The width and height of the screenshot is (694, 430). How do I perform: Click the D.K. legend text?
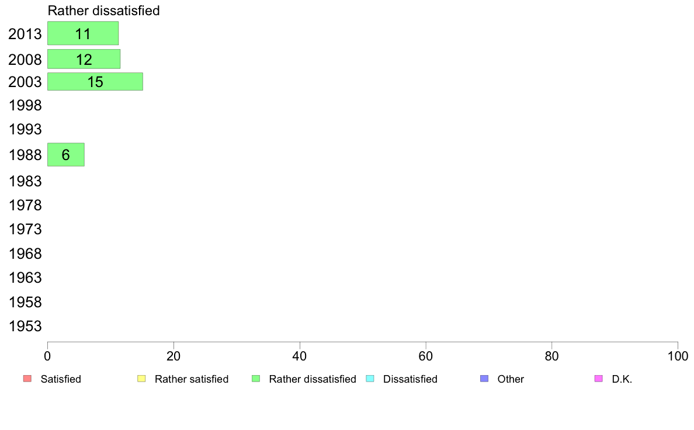pos(622,379)
